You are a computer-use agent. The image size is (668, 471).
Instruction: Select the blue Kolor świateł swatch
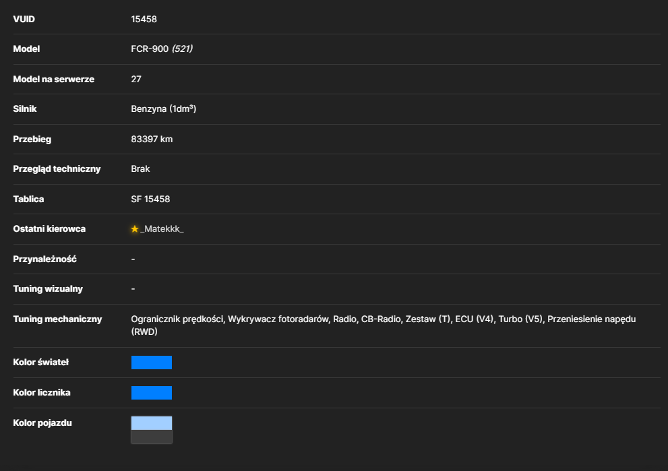(152, 363)
